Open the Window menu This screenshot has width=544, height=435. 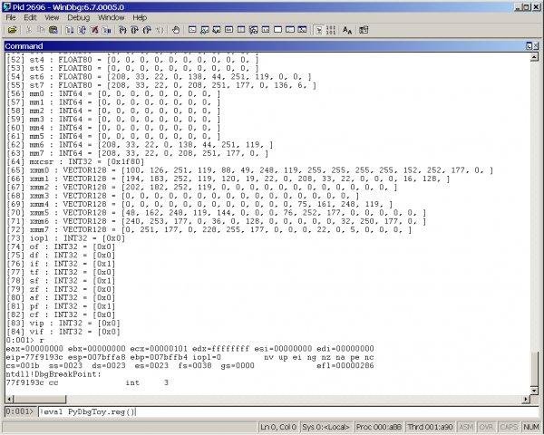point(111,17)
